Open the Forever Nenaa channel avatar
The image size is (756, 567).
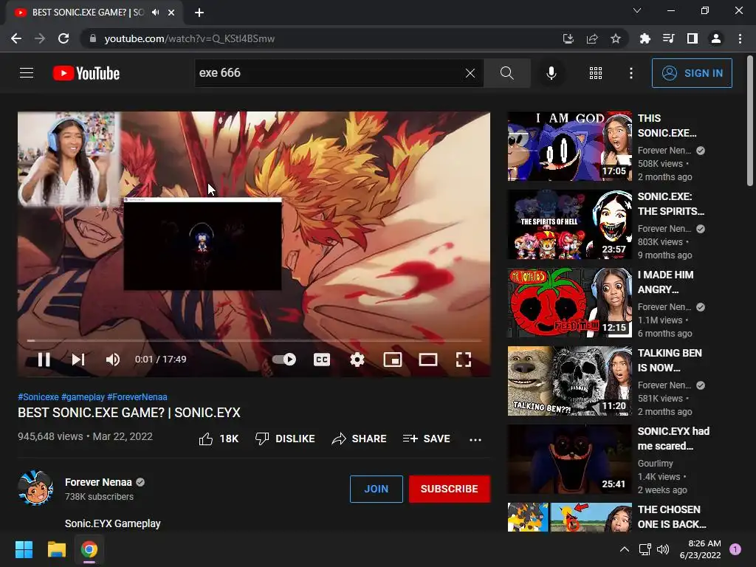click(x=35, y=488)
